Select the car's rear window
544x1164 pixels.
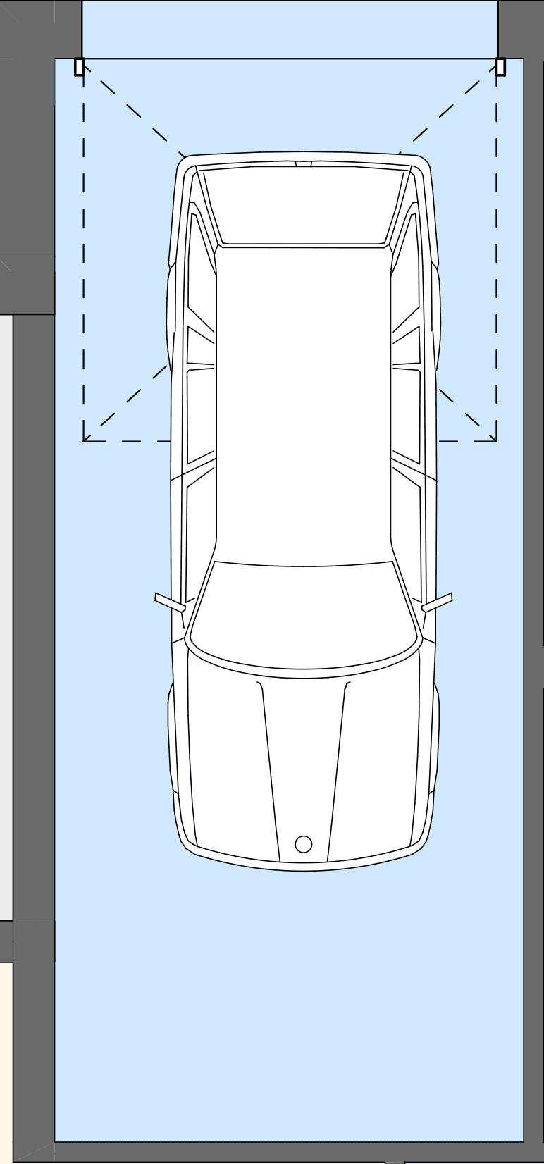[x=303, y=206]
